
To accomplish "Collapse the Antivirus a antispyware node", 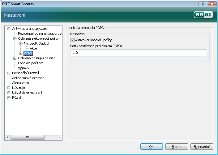I will click(x=9, y=29).
